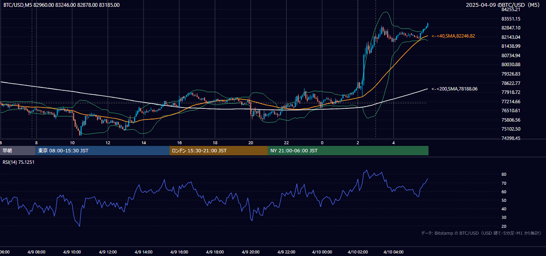Click RSI scale value 70
The width and height of the screenshot is (546, 256).
[x=504, y=183]
